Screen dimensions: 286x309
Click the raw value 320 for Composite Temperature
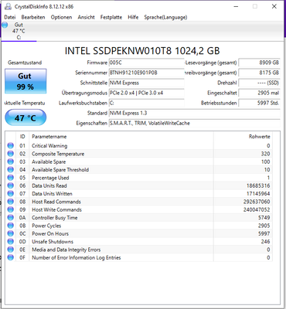coord(265,154)
